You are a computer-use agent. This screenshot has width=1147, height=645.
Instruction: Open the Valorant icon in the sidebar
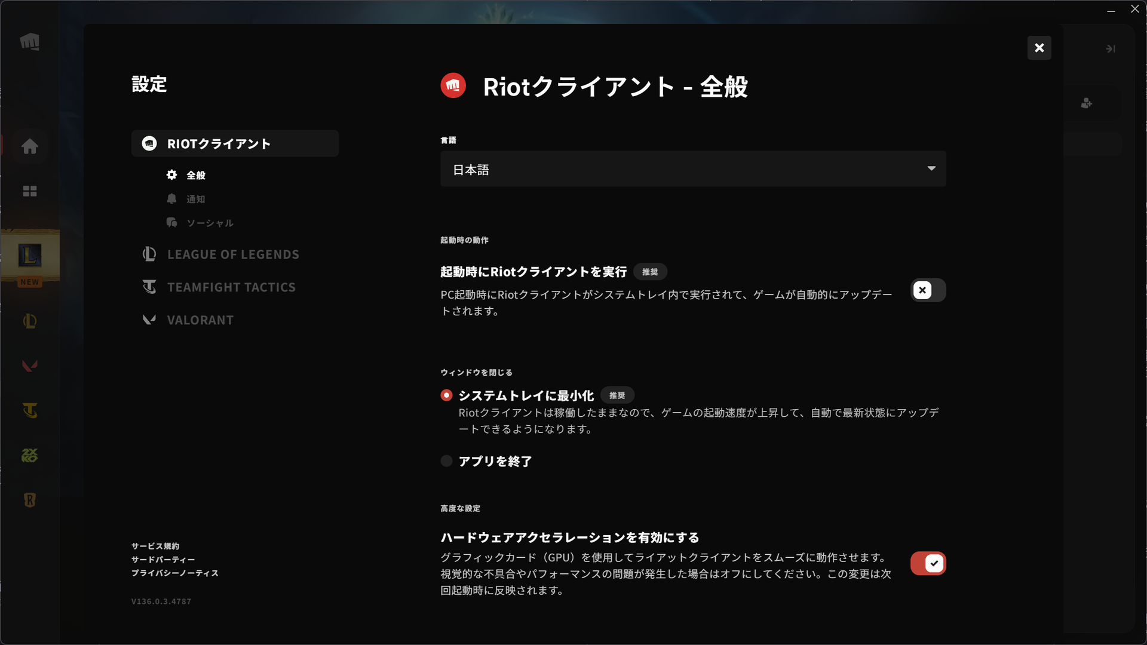29,365
